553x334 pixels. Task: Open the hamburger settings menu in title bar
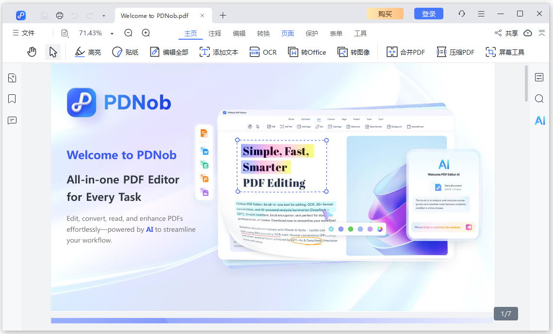pyautogui.click(x=481, y=14)
